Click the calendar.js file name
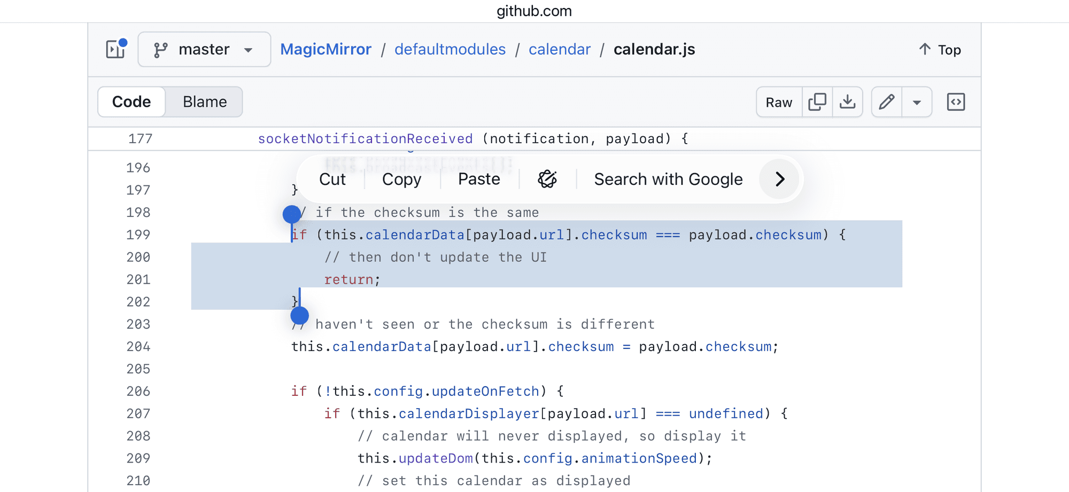The image size is (1069, 492). click(x=654, y=49)
